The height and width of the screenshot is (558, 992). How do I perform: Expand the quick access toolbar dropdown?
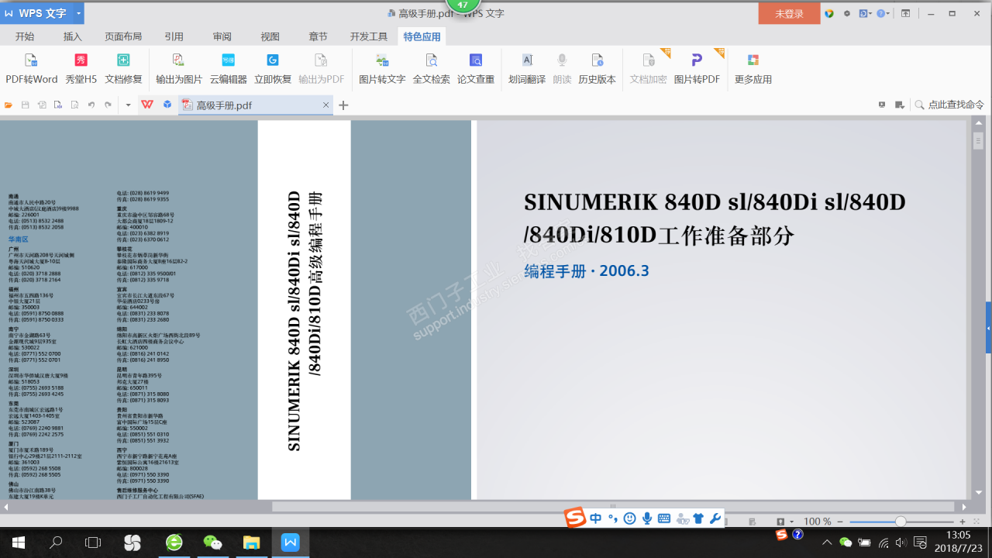pos(128,105)
